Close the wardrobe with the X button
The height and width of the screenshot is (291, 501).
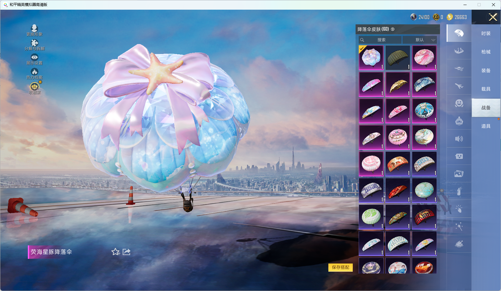coord(493,17)
